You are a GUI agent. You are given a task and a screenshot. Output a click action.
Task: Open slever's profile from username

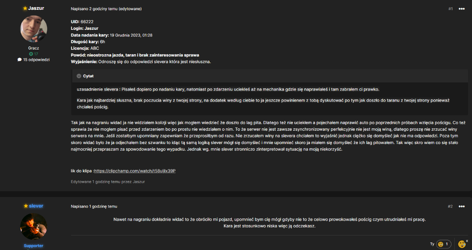tap(36, 206)
